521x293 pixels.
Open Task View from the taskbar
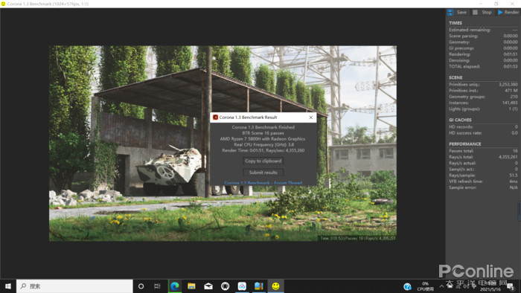click(157, 286)
